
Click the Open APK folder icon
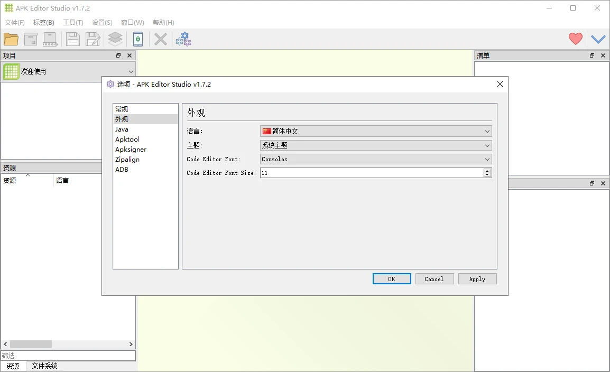coord(11,39)
